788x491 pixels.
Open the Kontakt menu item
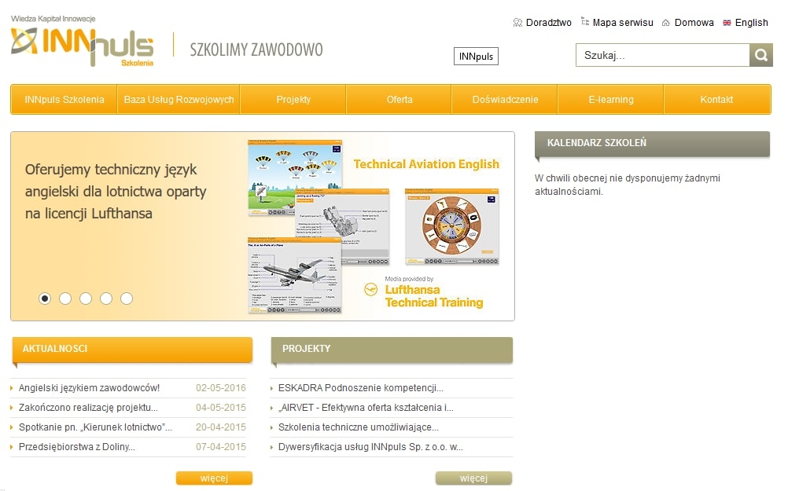717,100
